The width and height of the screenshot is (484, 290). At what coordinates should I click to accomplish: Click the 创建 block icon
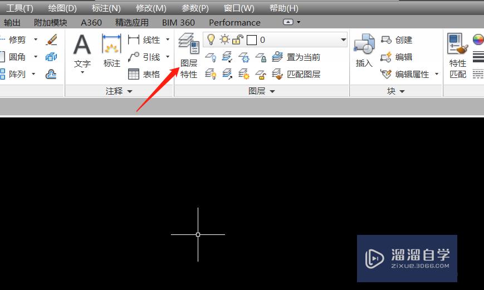[386, 40]
